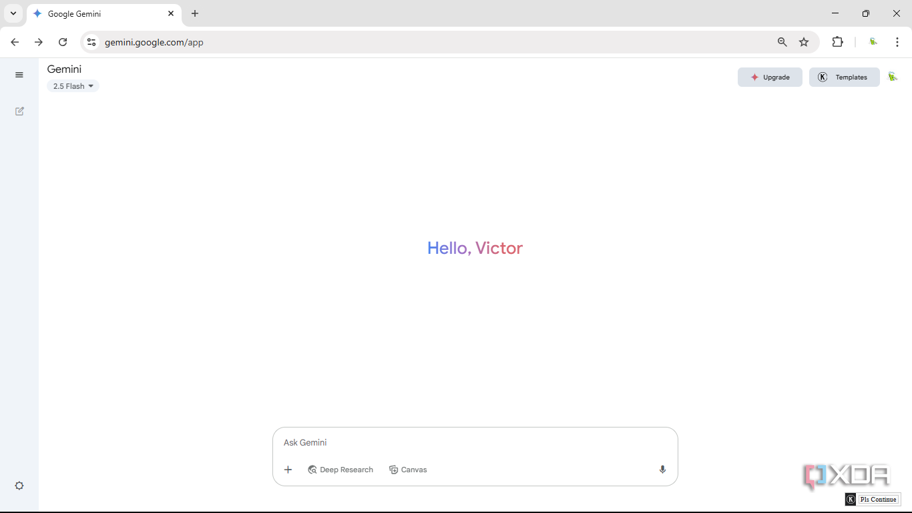Open a new tab with plus button
This screenshot has height=513, width=912.
(x=195, y=13)
